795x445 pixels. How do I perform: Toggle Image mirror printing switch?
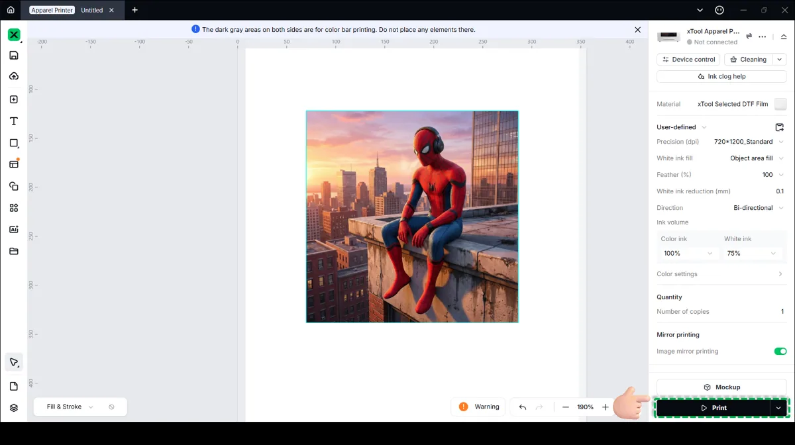[780, 352]
